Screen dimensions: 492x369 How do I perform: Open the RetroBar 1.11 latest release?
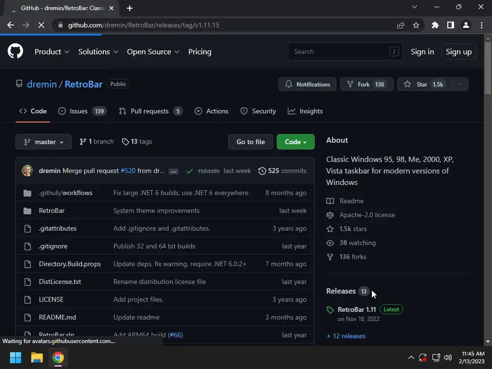(x=357, y=309)
